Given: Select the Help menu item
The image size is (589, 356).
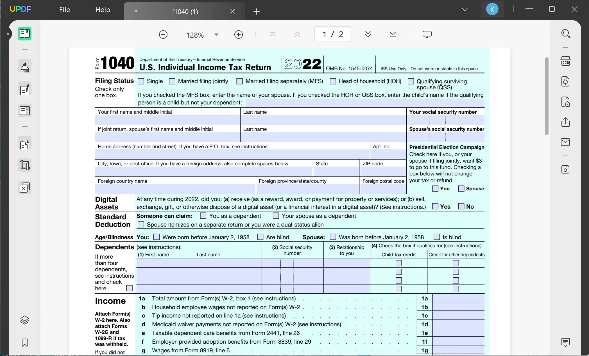Looking at the screenshot, I should click(x=103, y=9).
